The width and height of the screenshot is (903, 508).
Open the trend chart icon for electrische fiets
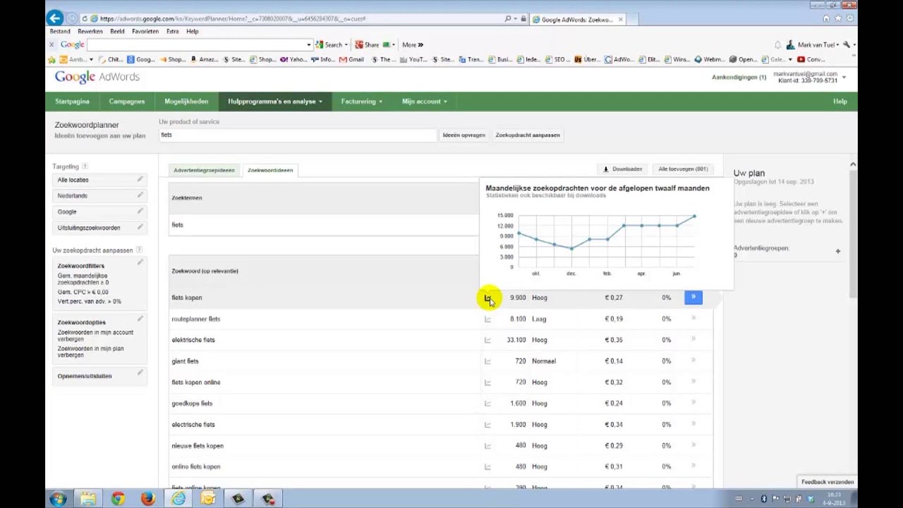pos(487,425)
